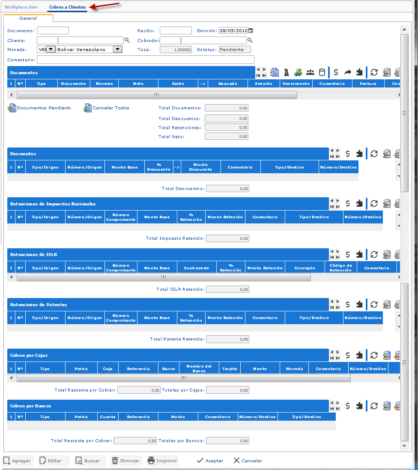The width and height of the screenshot is (418, 470).
Task: Click the dollar sign icon in Descuentos toolbar
Action: pyautogui.click(x=348, y=154)
